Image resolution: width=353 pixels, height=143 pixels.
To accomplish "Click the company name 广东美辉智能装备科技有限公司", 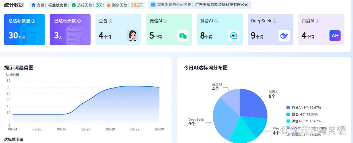I will tap(222, 5).
